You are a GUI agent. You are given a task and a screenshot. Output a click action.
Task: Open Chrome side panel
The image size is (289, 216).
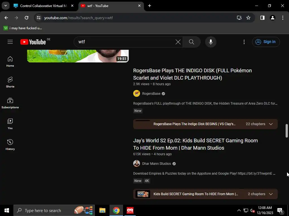coord(262,18)
